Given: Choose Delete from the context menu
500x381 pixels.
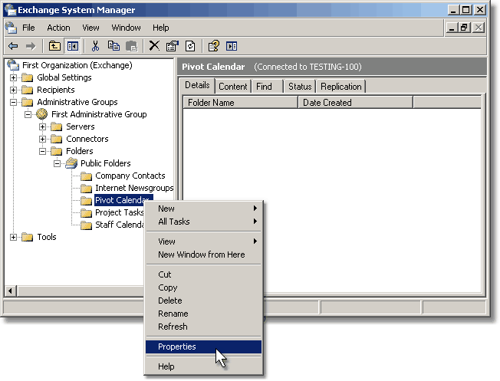Looking at the screenshot, I should 203,301.
